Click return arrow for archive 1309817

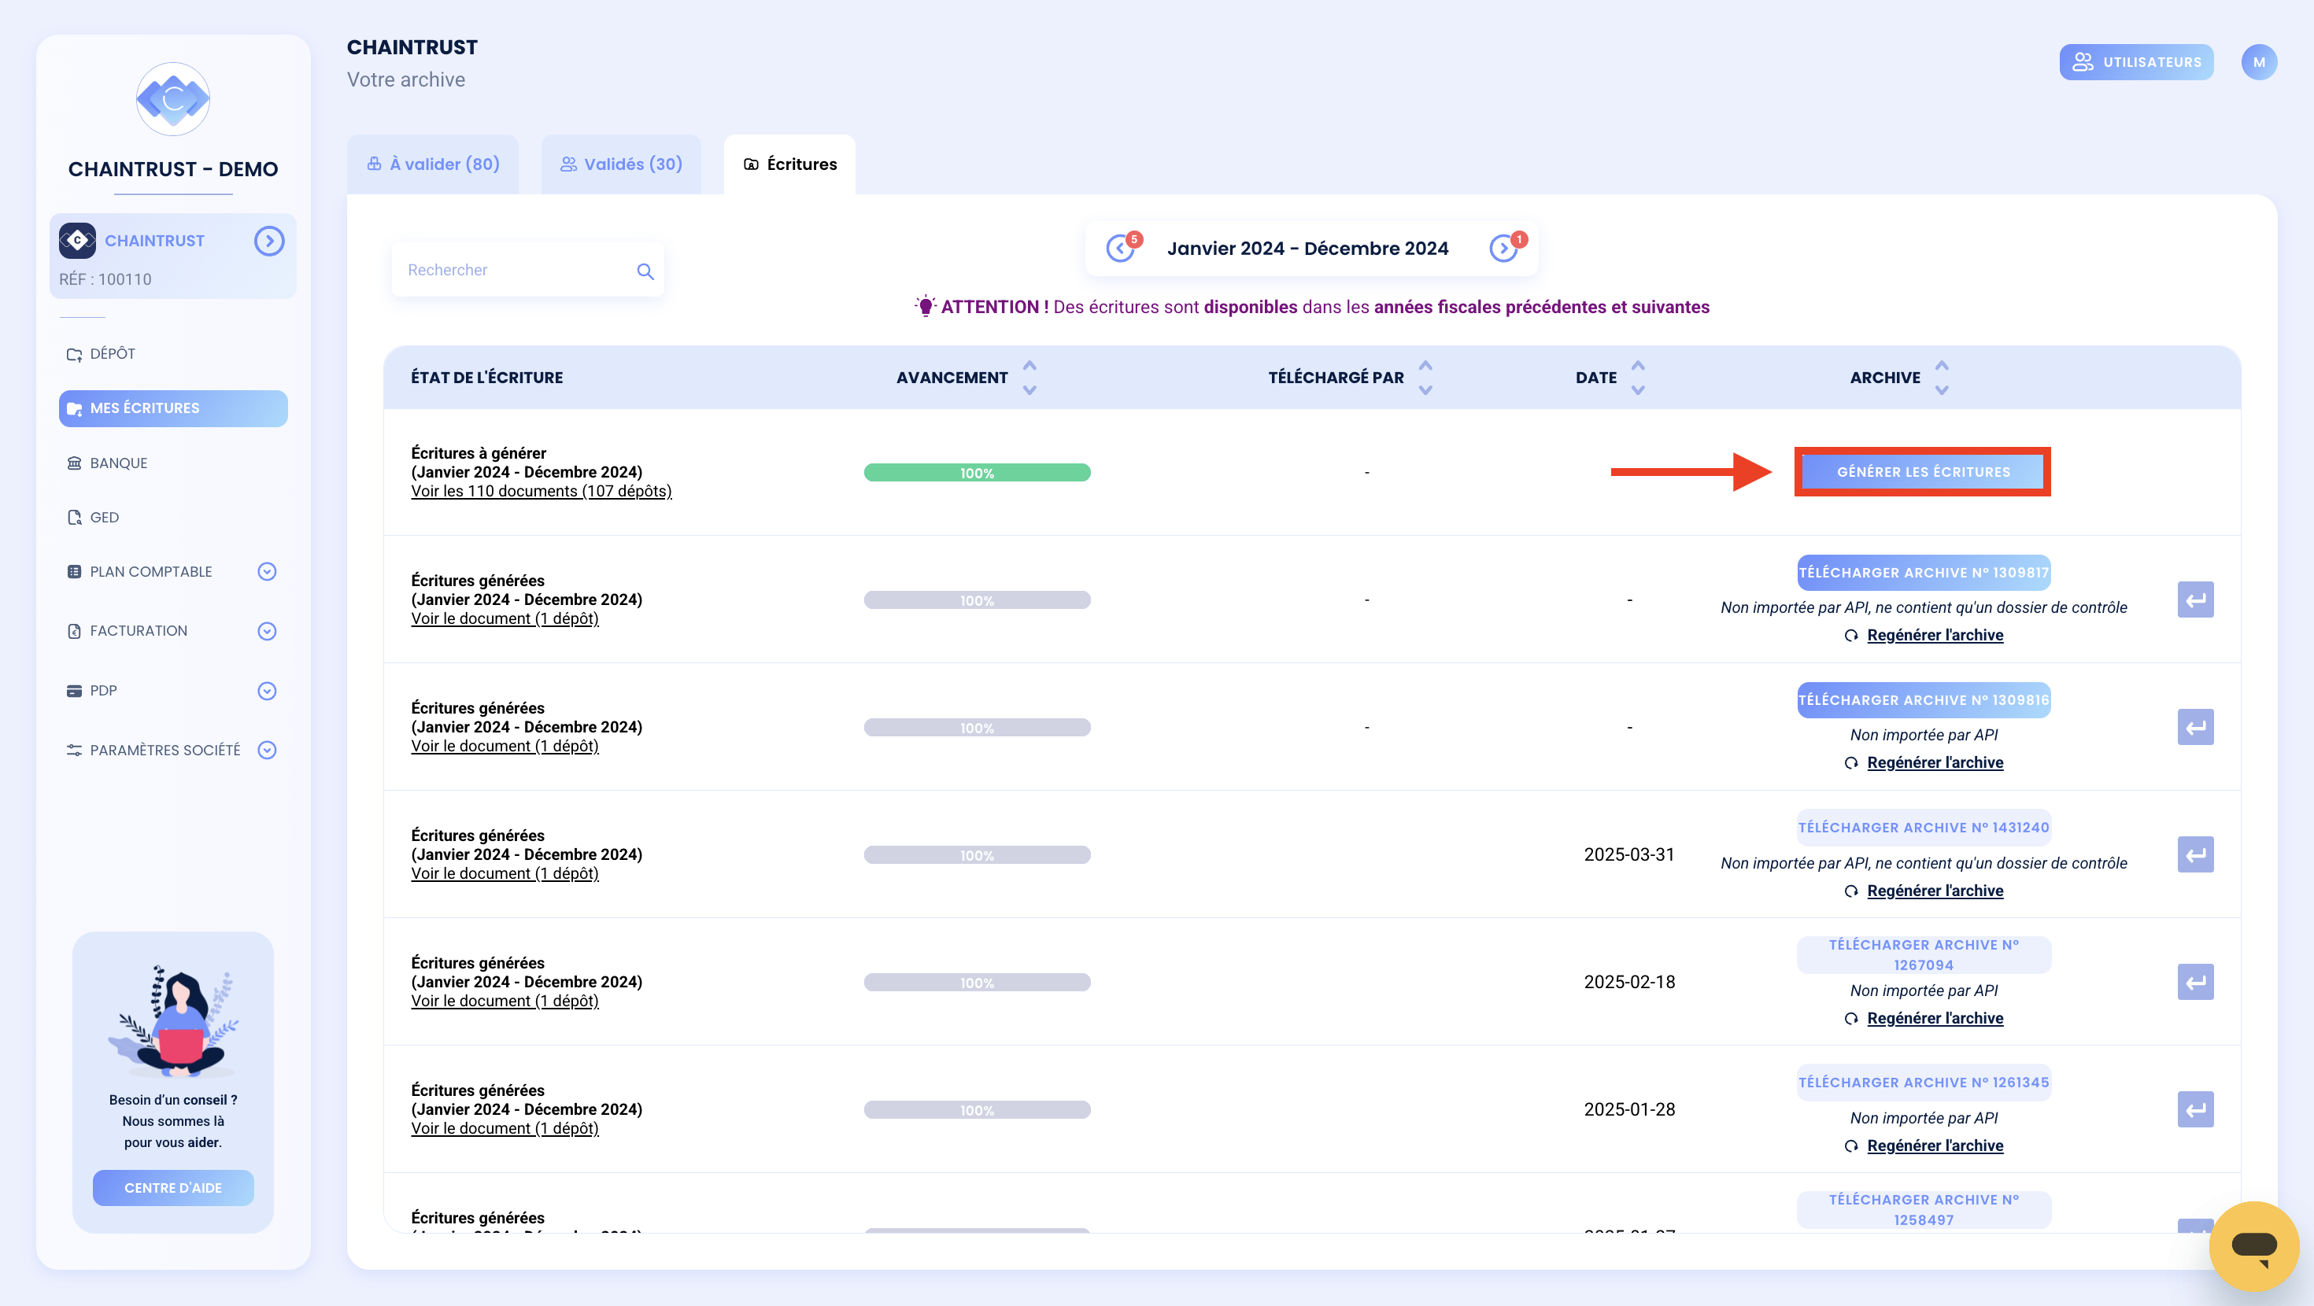point(2195,600)
